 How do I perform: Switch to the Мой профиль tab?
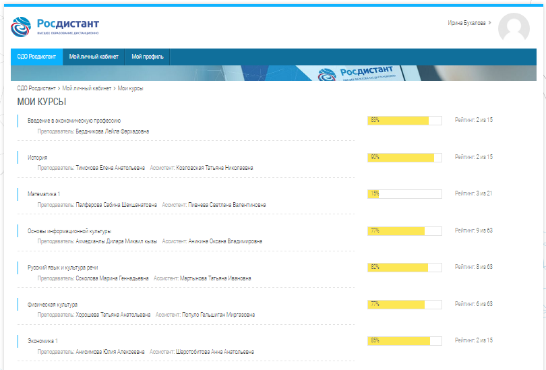point(147,57)
